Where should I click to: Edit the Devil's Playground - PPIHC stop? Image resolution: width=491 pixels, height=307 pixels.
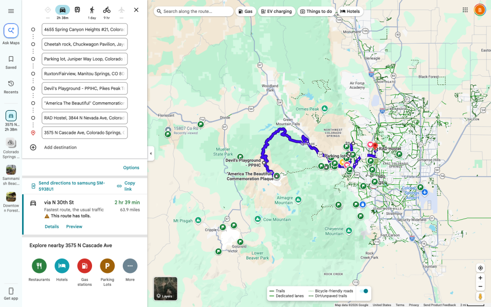click(84, 88)
